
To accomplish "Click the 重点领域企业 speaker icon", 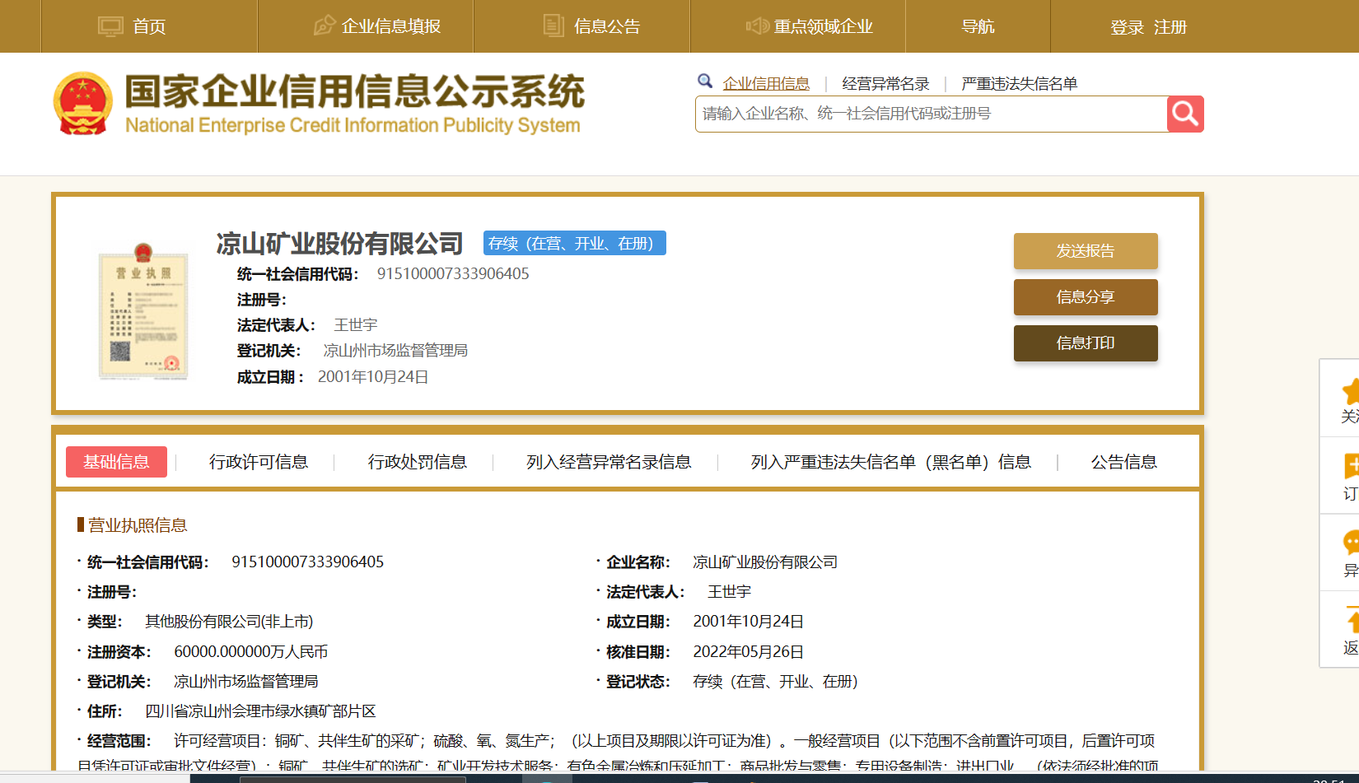I will point(757,26).
